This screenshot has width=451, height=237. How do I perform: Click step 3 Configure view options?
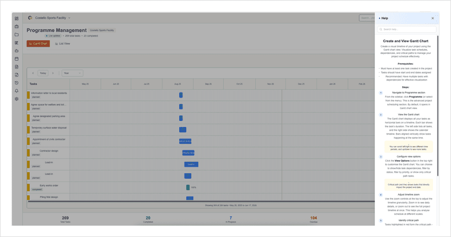pos(409,156)
